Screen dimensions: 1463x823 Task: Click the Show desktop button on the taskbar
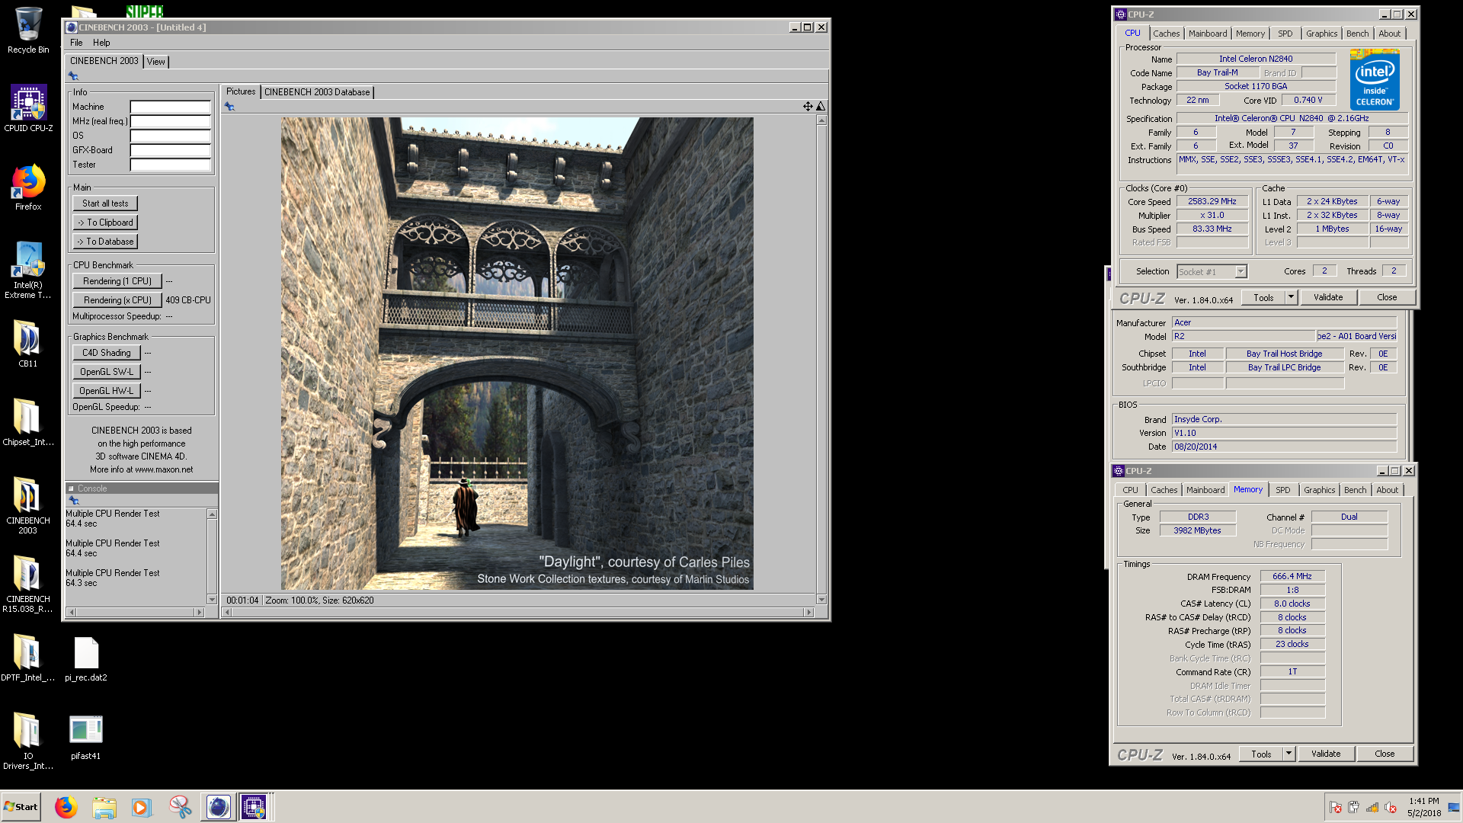[x=1454, y=807]
